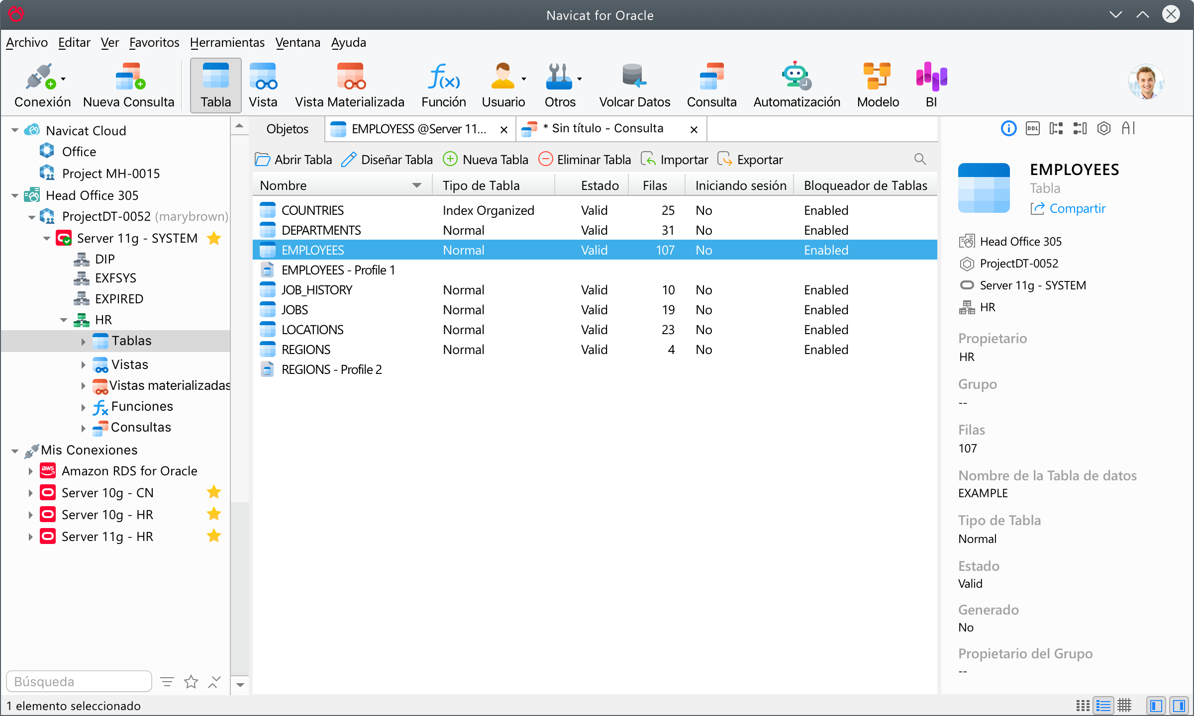This screenshot has height=716, width=1194.
Task: Switch to icon grid view in status bar
Action: click(1083, 706)
